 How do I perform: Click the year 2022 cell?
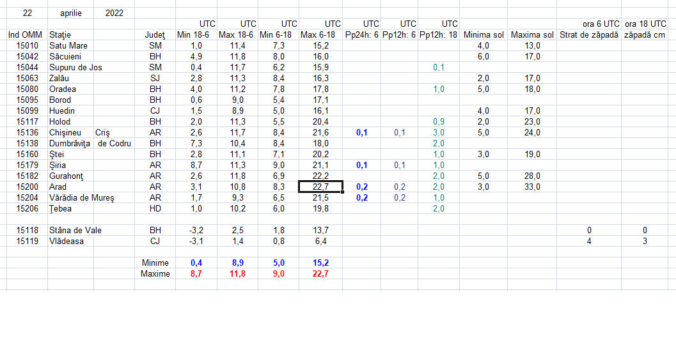pos(114,13)
